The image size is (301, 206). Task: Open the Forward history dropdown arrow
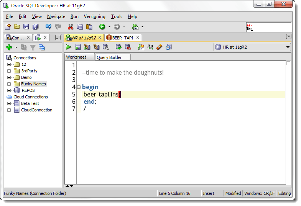(124, 27)
